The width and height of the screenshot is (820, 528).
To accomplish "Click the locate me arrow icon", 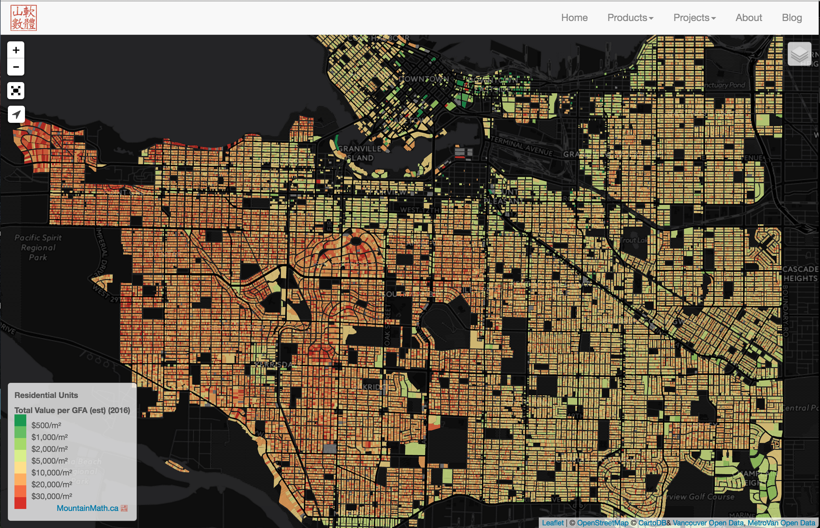I will [16, 114].
